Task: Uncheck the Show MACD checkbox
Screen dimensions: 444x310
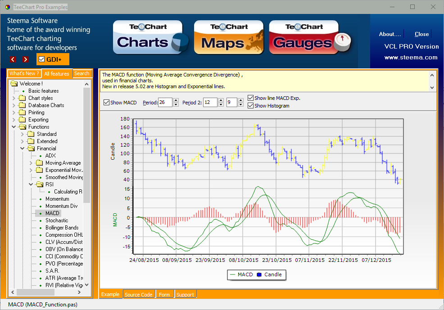Action: pyautogui.click(x=106, y=103)
